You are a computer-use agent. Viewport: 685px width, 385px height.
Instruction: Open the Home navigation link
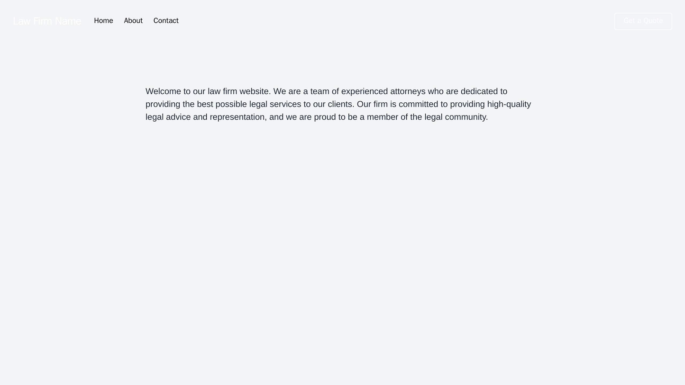point(103,21)
